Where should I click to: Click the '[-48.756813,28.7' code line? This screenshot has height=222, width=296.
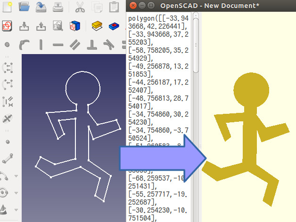(158, 98)
